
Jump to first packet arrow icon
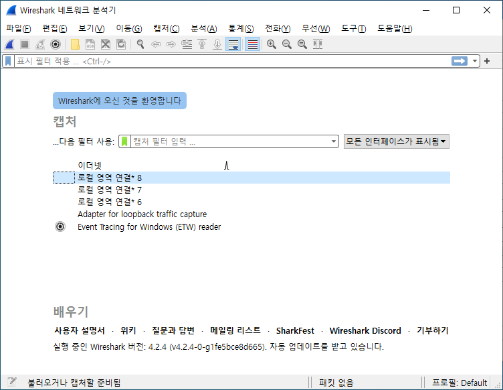(x=202, y=44)
